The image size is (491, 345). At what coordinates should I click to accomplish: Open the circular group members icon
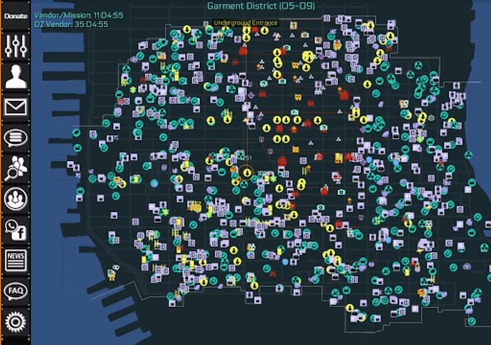coord(16,199)
